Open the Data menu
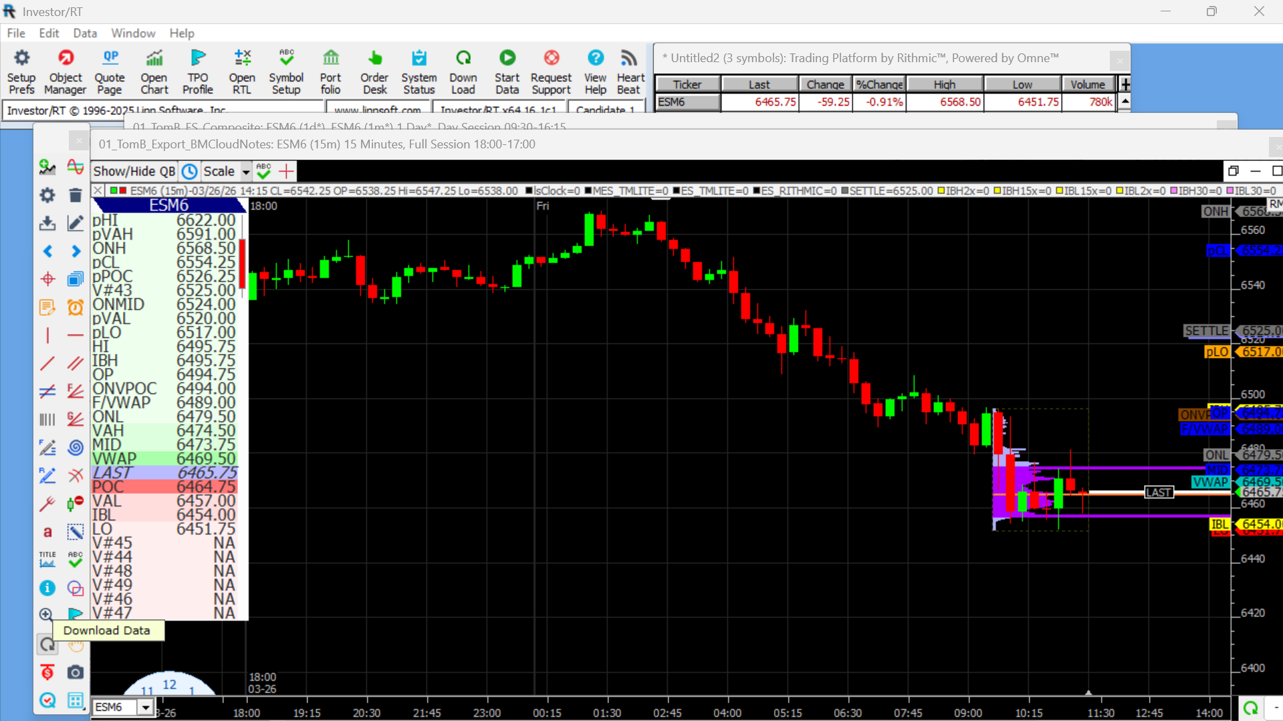The image size is (1283, 721). point(85,33)
